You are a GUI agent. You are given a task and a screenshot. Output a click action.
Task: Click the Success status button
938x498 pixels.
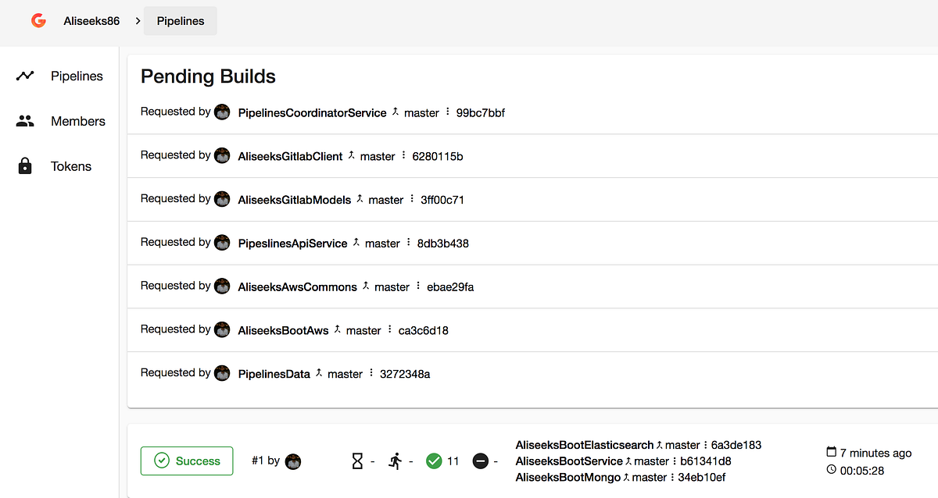click(187, 461)
